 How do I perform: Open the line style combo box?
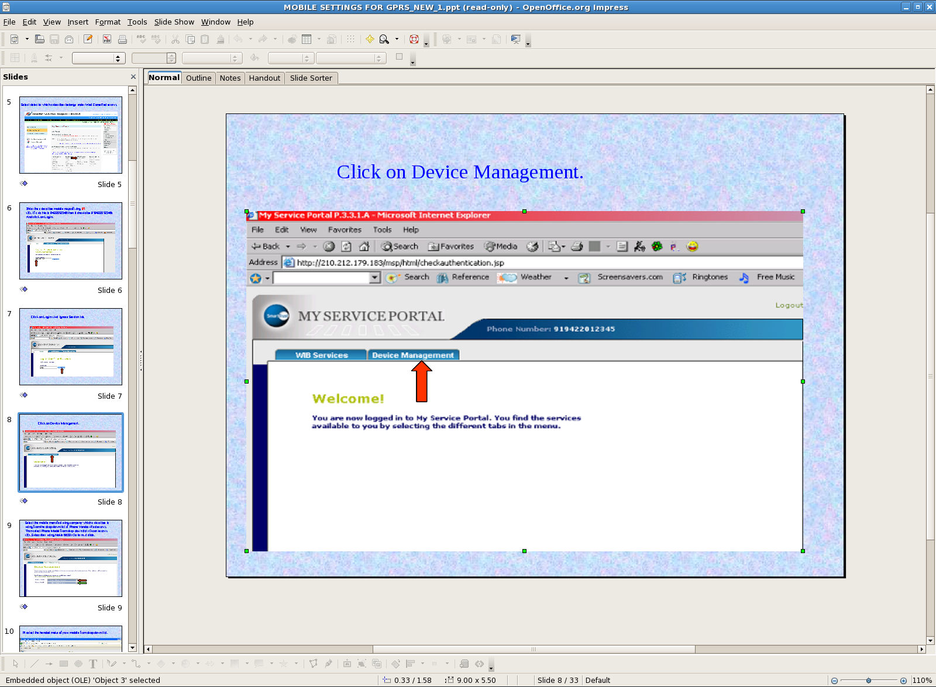point(98,58)
